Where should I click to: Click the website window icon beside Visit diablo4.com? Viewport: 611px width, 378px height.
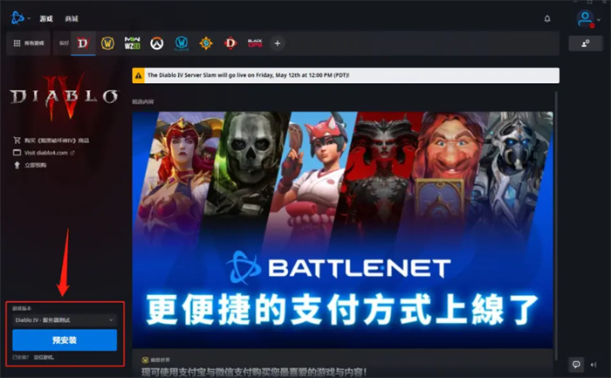point(17,153)
